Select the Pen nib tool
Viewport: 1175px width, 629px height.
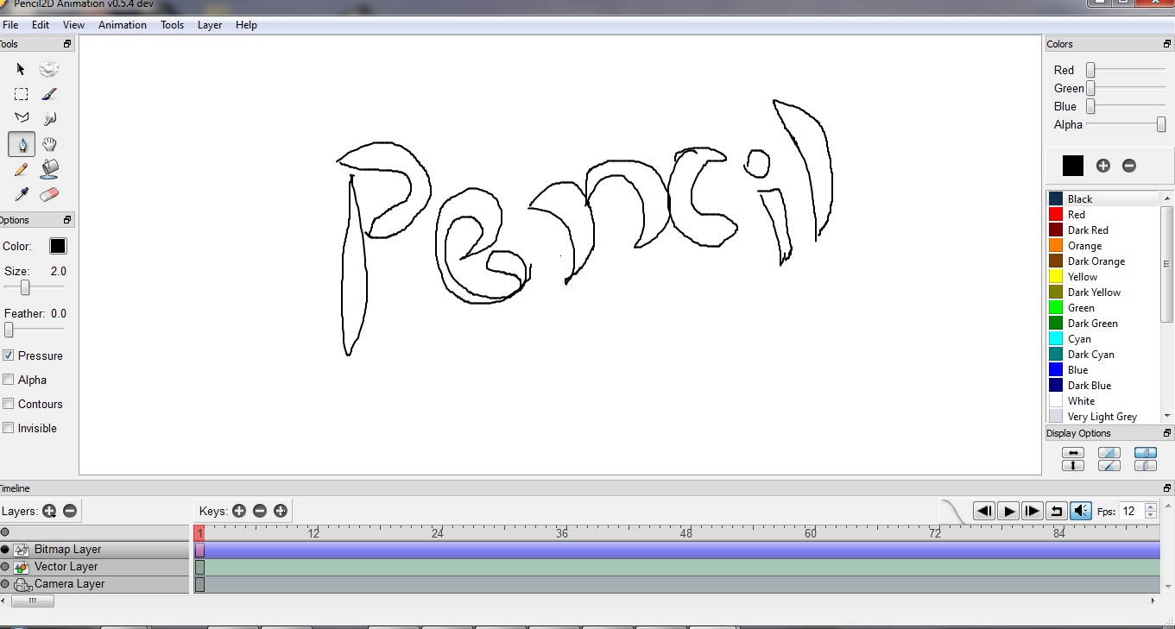click(x=22, y=144)
